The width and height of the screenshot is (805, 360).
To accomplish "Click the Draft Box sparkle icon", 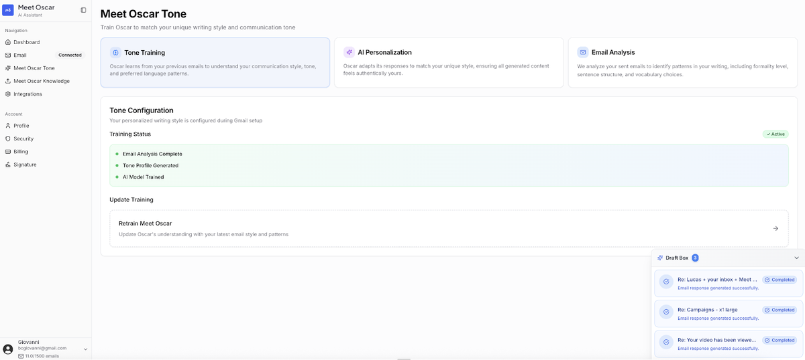I will tap(660, 258).
